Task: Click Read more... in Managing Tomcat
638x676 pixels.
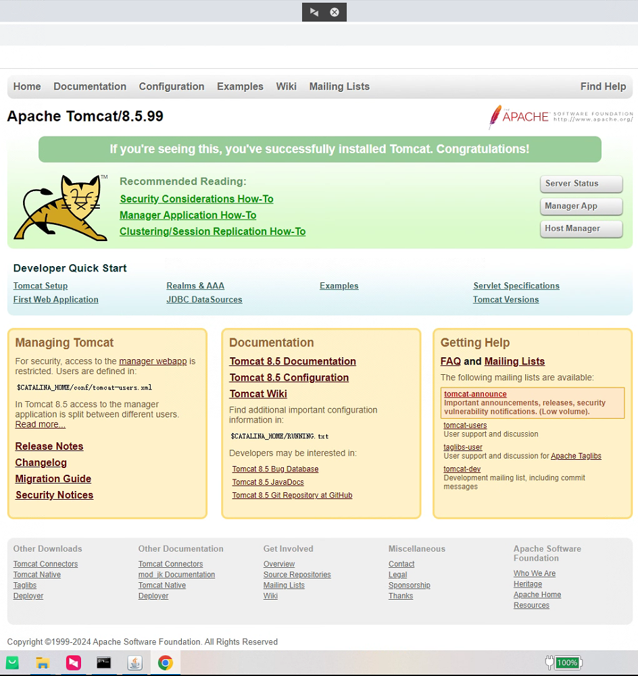Action: point(41,425)
